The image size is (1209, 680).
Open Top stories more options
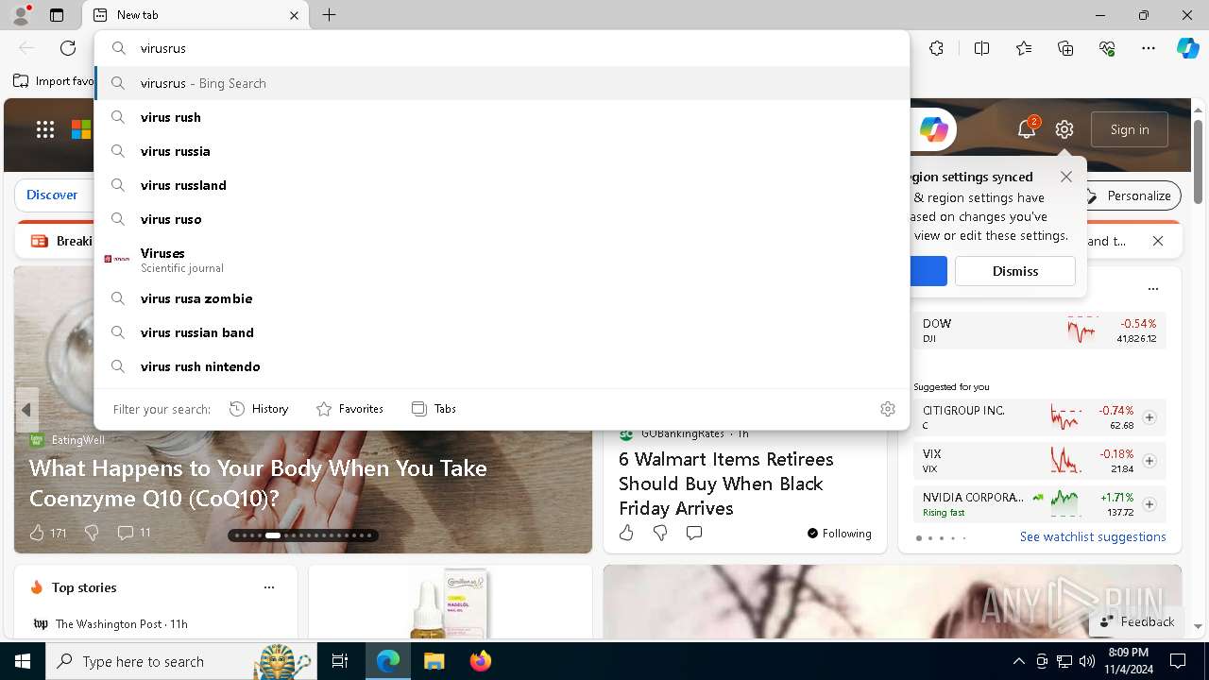tap(269, 587)
